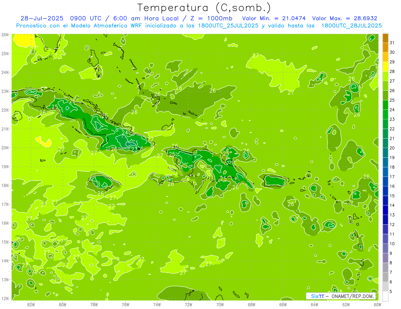Screen dimensions: 401x309
Task: Select the "Z = 1000mb" level text
Action: click(211, 18)
